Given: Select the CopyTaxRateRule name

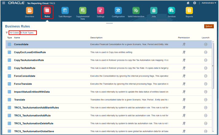Looking at the screenshot, I should pos(25,68).
